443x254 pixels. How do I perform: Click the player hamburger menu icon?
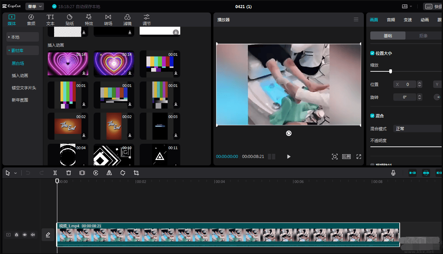[x=356, y=20]
